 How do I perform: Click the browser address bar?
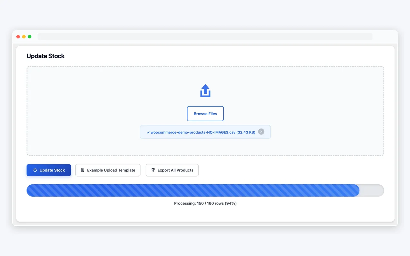pos(205,36)
